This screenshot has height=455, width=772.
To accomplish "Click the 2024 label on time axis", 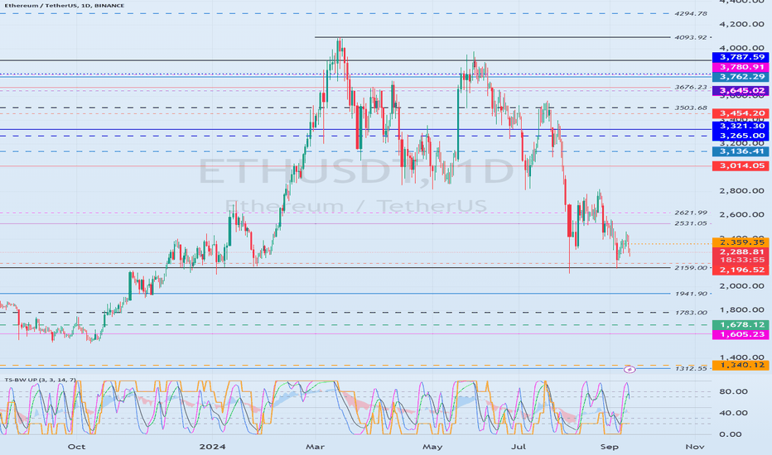I will pos(212,447).
